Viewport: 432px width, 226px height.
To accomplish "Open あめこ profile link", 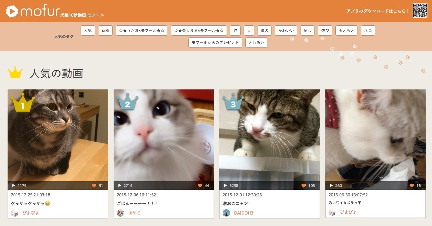I will 135,213.
